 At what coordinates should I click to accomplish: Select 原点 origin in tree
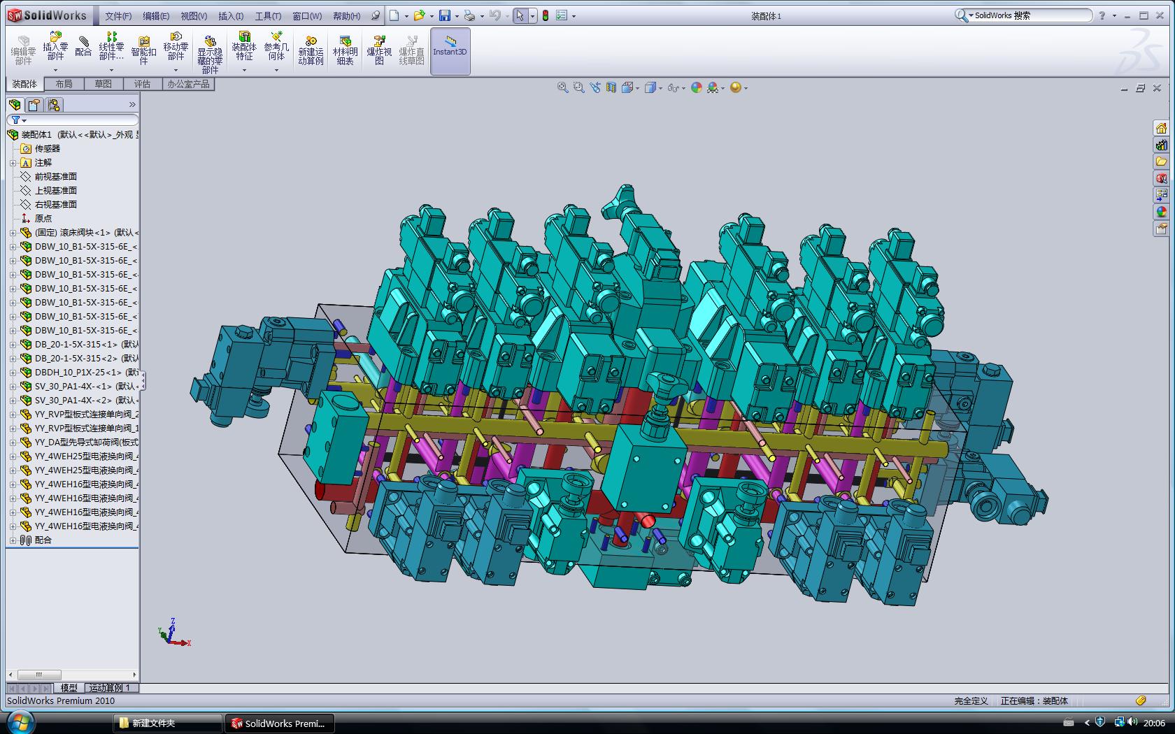(x=43, y=218)
